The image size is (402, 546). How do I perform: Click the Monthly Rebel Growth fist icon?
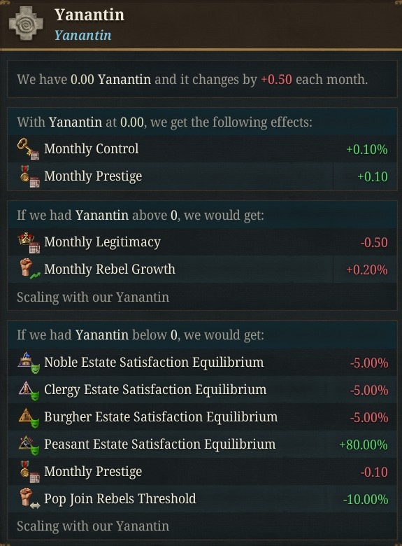(x=29, y=269)
